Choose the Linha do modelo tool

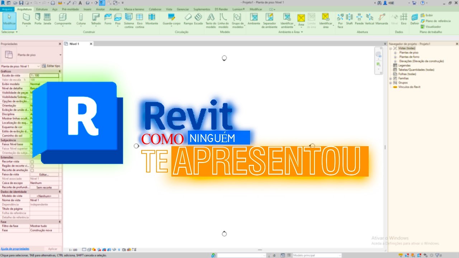pos(223,20)
